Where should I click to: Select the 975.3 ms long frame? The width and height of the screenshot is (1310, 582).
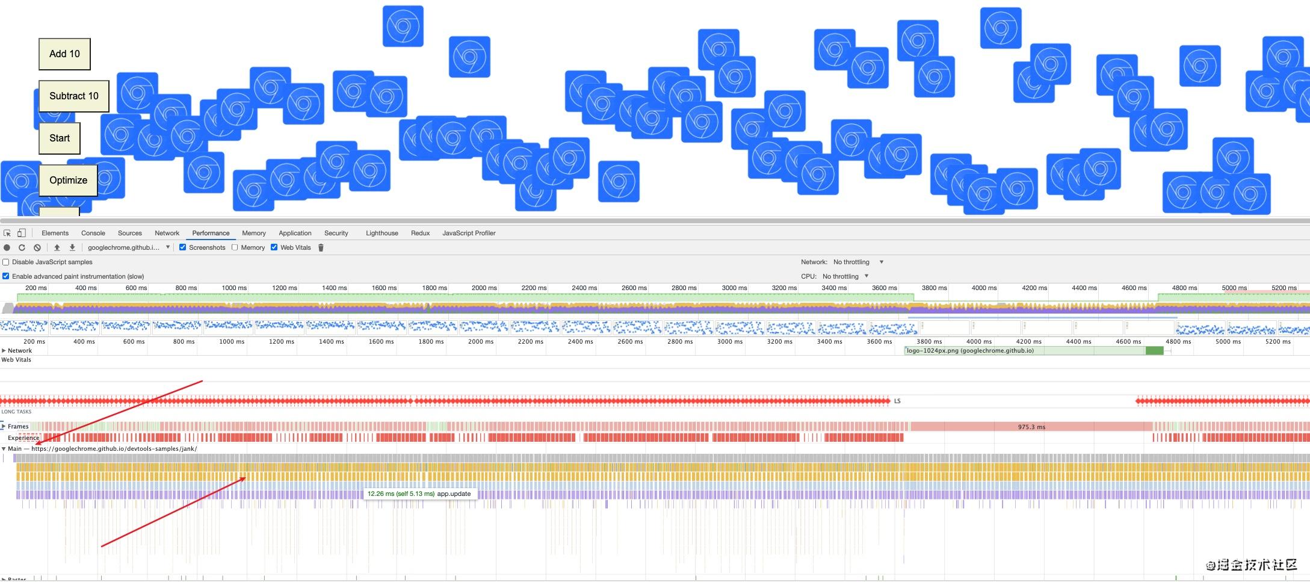1031,427
